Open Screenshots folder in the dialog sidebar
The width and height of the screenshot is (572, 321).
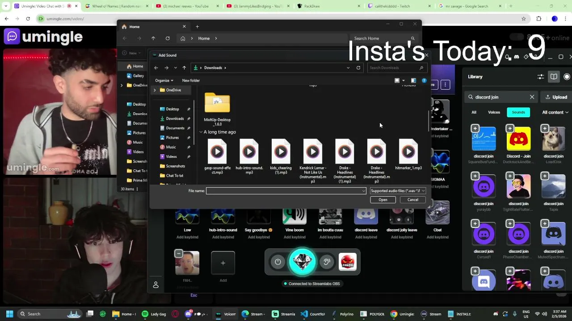tap(176, 166)
